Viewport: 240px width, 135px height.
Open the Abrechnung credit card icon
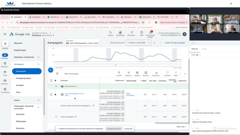point(5,81)
